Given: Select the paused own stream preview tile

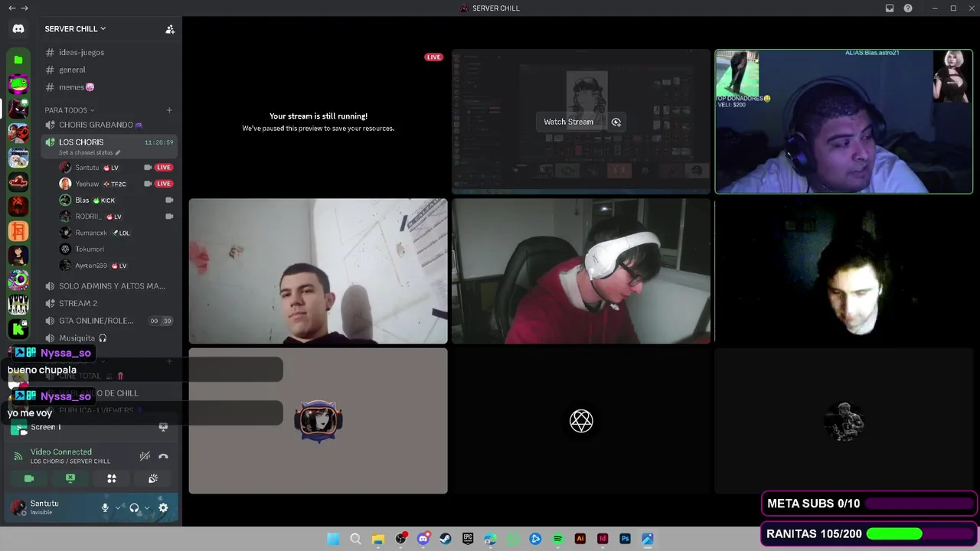Looking at the screenshot, I should [x=318, y=122].
